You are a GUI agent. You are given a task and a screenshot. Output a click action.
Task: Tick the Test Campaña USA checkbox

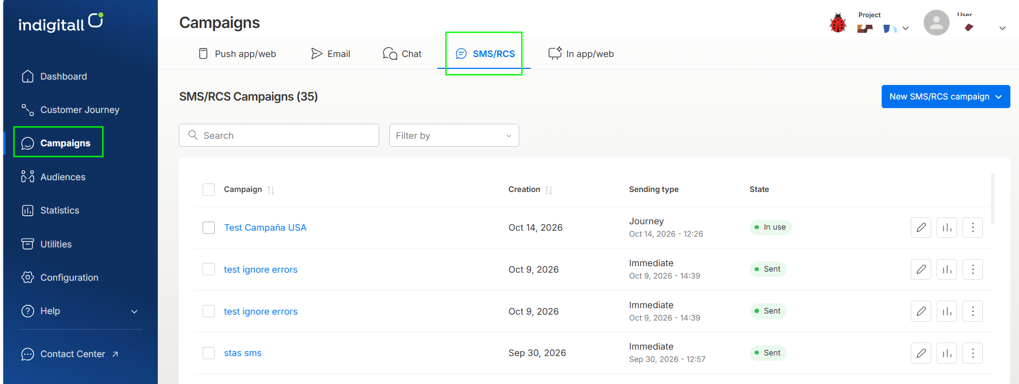(x=208, y=227)
